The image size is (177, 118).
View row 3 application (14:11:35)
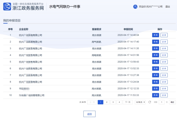[x=156, y=48]
